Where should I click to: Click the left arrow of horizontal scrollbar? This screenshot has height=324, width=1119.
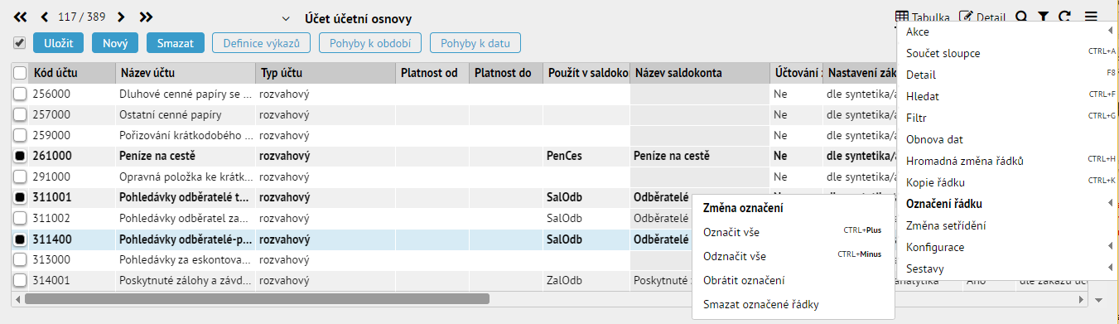point(17,298)
